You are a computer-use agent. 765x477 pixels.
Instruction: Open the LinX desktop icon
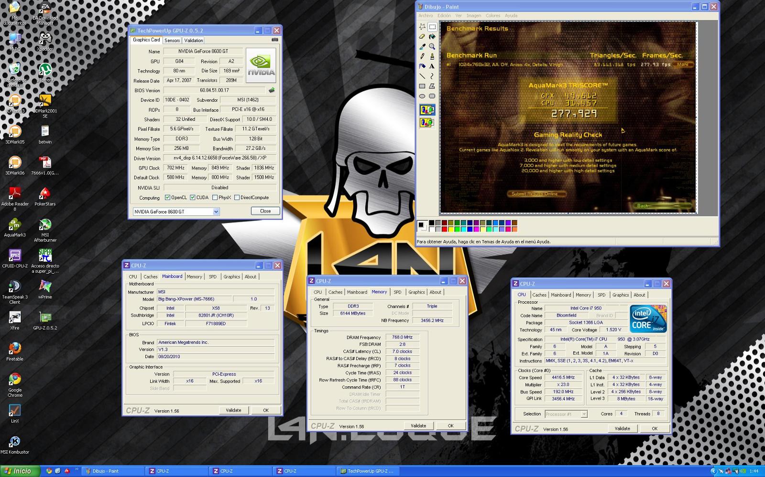[15, 413]
